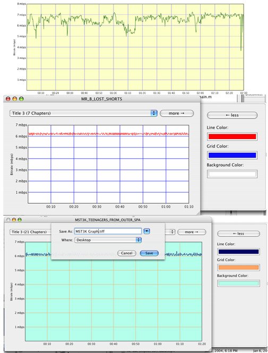Click Cancel in the save dialog
This screenshot has width=268, height=353.
click(127, 253)
